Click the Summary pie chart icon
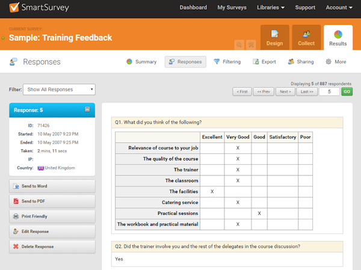This screenshot has height=270, width=361. point(129,61)
